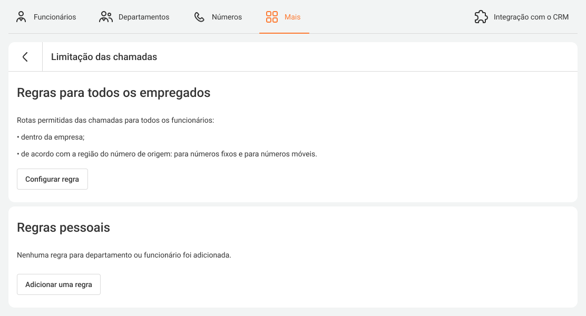
Task: Click the Regras pessoais heading
Action: pos(64,228)
